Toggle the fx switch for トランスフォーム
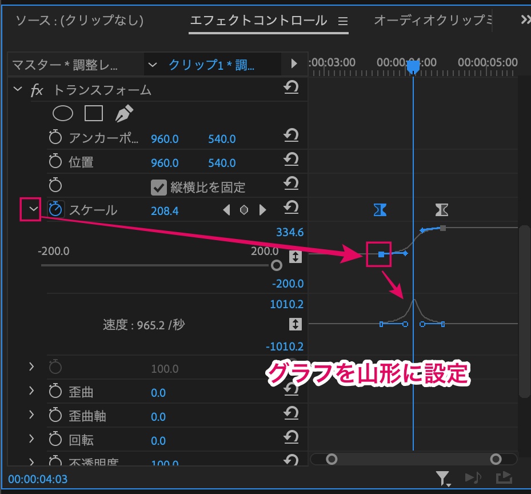The image size is (531, 494). tap(37, 90)
